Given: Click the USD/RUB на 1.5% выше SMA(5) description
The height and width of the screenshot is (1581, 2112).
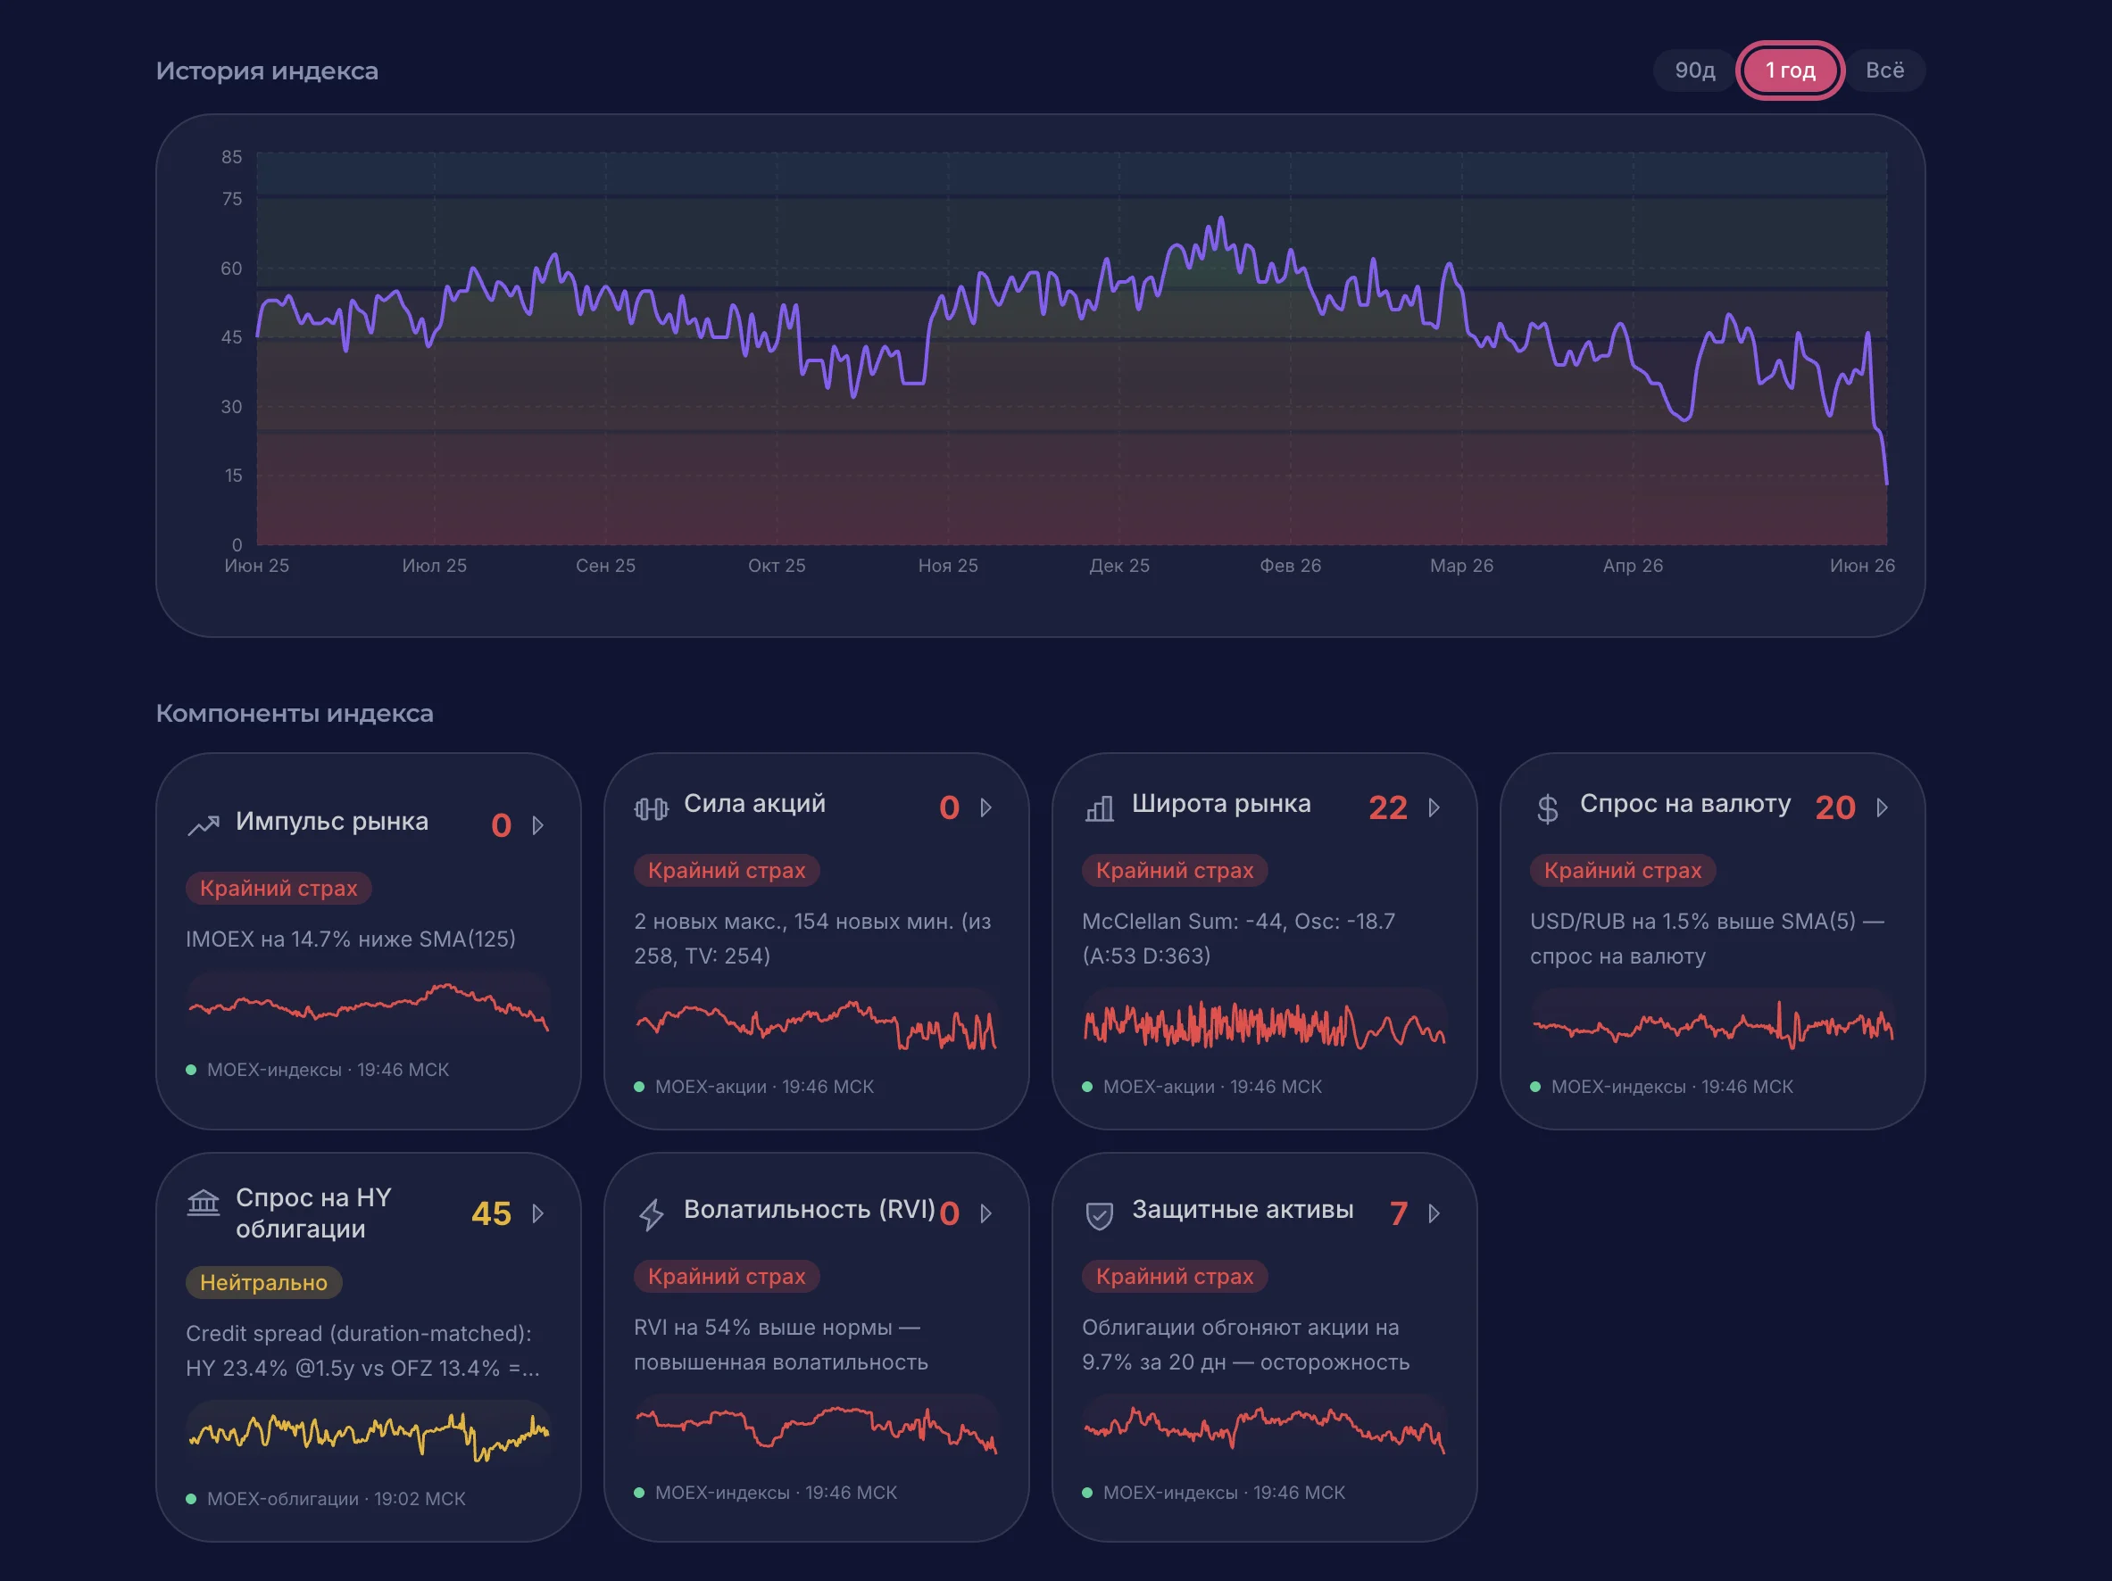Looking at the screenshot, I should tap(1707, 939).
